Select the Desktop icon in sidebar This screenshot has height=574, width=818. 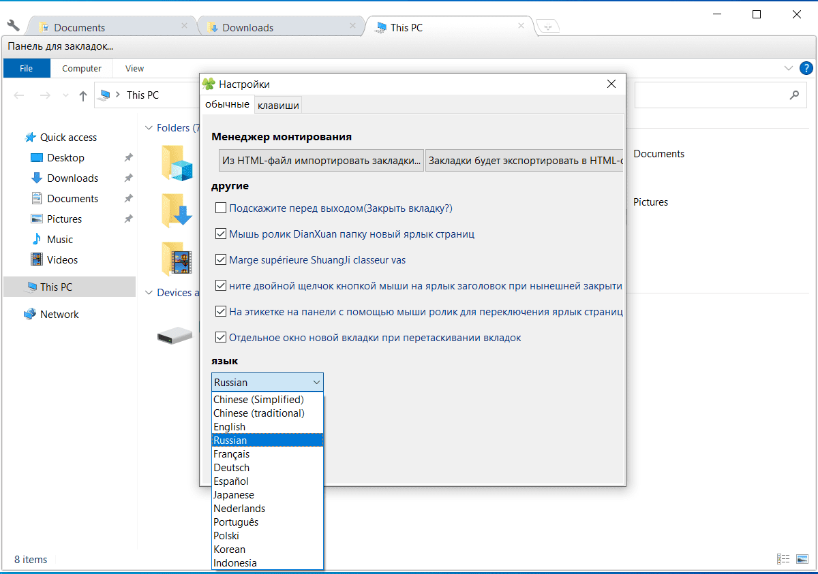[x=37, y=158]
